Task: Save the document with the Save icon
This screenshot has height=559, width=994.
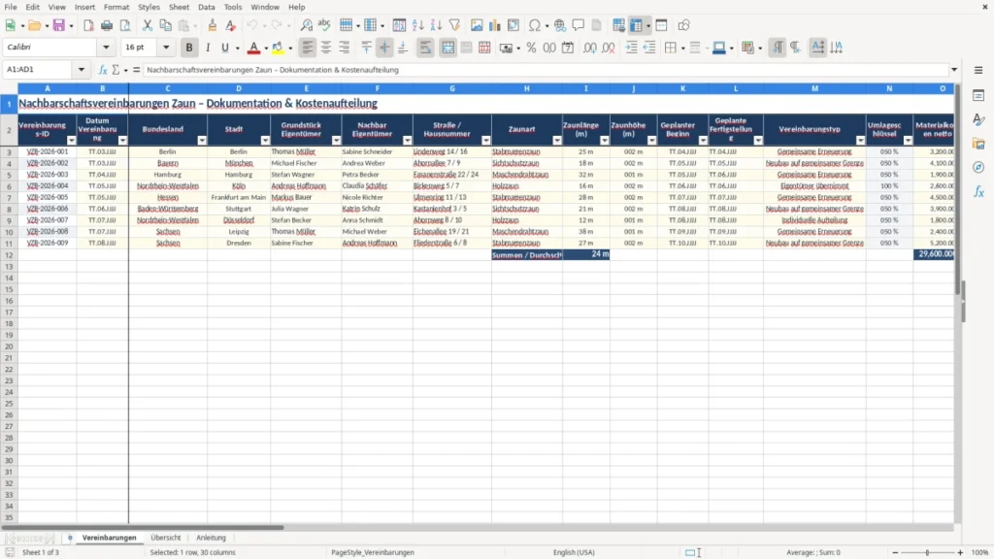Action: tap(59, 25)
